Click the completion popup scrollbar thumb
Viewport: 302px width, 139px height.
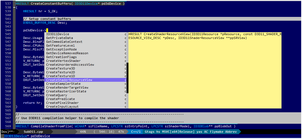coord(128,78)
